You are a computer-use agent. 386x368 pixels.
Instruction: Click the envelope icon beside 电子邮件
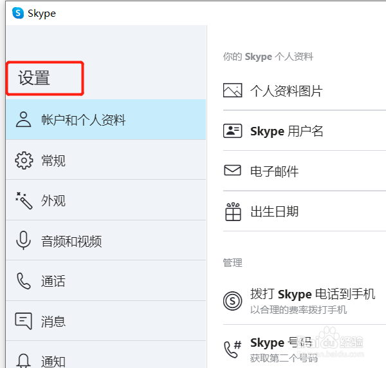(232, 170)
